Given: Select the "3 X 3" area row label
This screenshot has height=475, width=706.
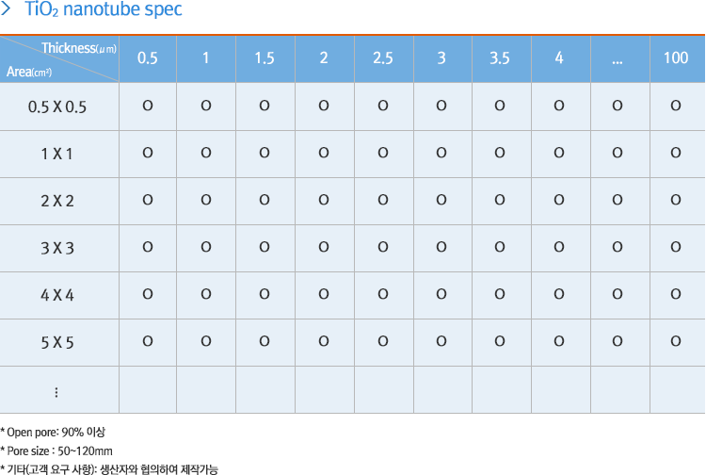Looking at the screenshot, I should coord(58,248).
